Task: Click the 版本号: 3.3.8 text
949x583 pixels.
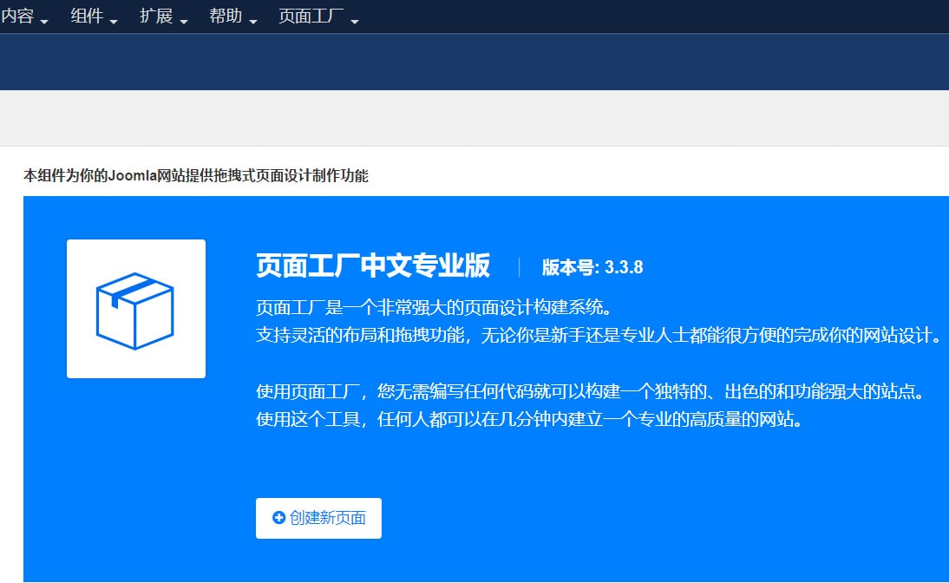Action: pos(592,267)
